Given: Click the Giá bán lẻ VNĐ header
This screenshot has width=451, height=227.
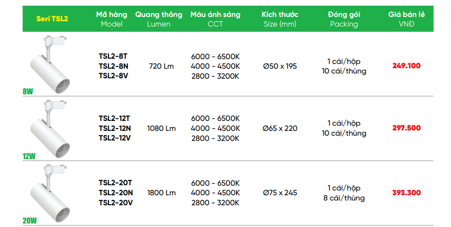Looking at the screenshot, I should [407, 19].
